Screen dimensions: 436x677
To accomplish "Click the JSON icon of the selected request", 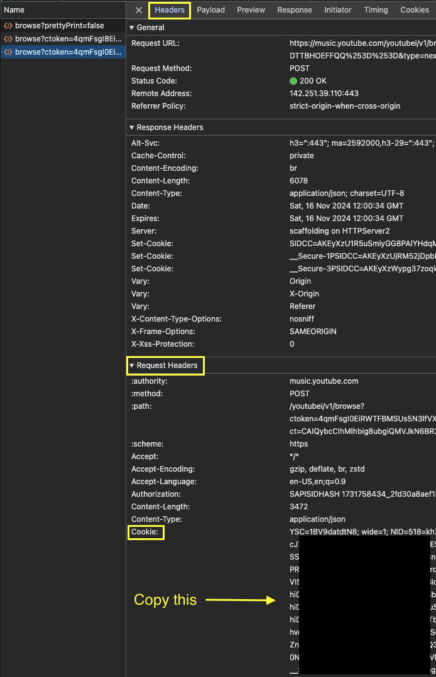I will pyautogui.click(x=8, y=52).
